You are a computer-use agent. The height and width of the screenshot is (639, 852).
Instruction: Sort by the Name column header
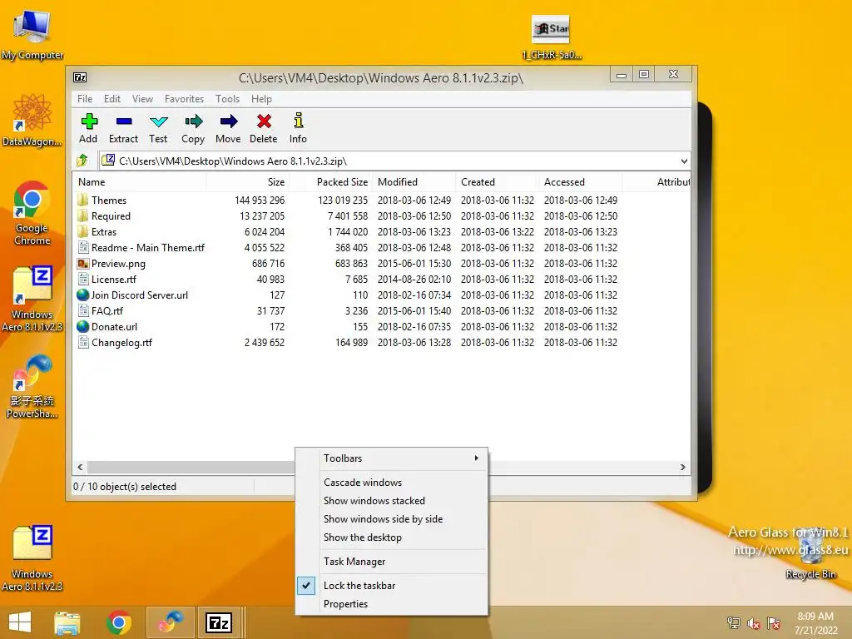[x=139, y=182]
